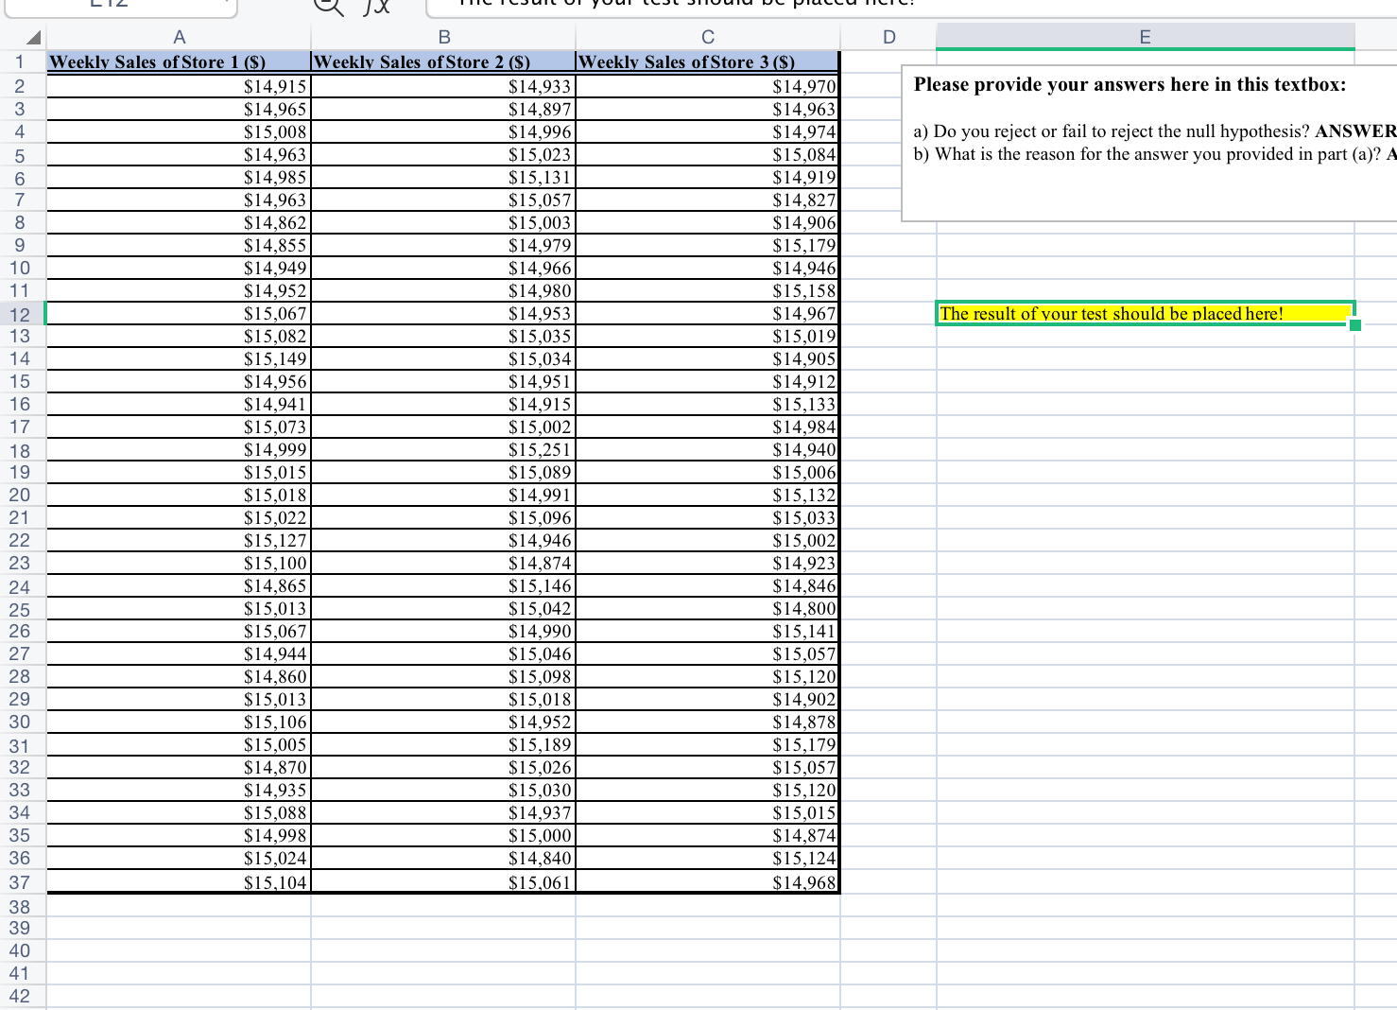Select cell with value $15,131
The image size is (1397, 1010).
point(443,177)
